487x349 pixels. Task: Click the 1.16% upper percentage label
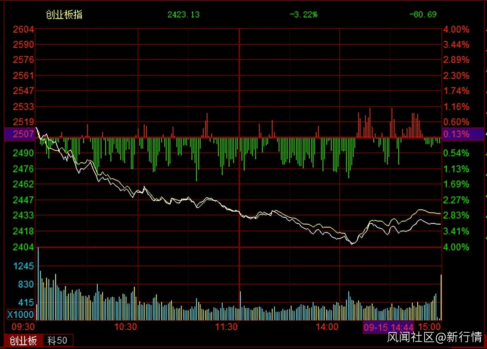(456, 107)
